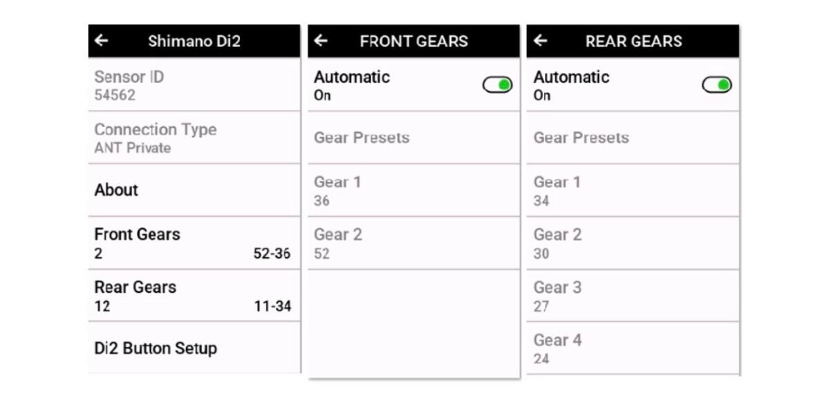Go back from the FRONT GEARS screen

321,41
